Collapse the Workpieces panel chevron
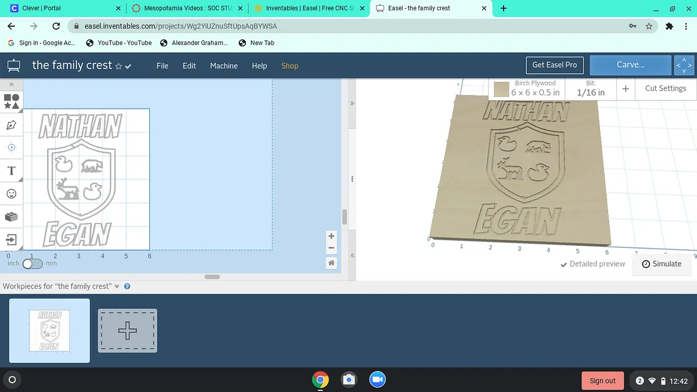Image resolution: width=697 pixels, height=392 pixels. (117, 286)
